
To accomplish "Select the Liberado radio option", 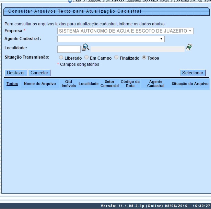I will (61, 58).
